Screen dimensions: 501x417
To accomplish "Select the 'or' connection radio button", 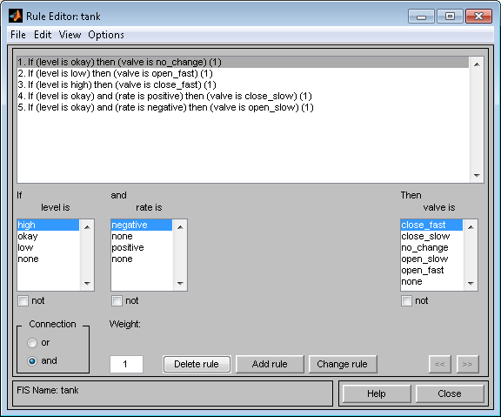I will tap(32, 343).
